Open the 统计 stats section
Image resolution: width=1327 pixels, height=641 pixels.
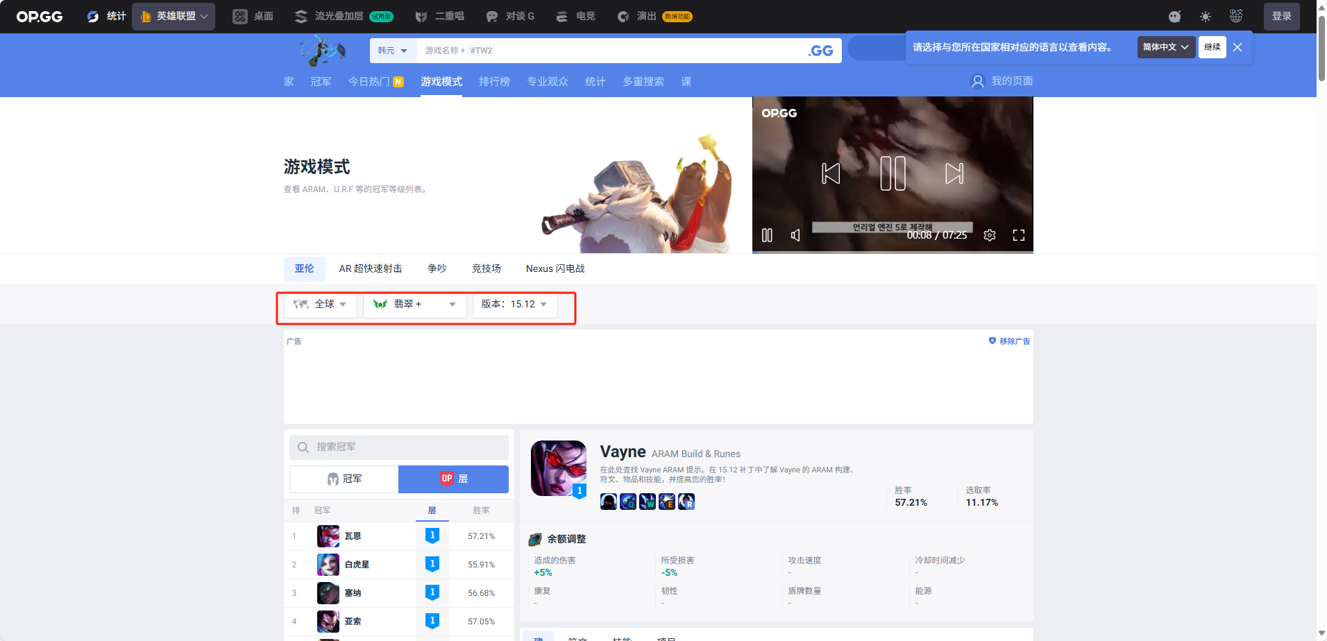coord(106,16)
